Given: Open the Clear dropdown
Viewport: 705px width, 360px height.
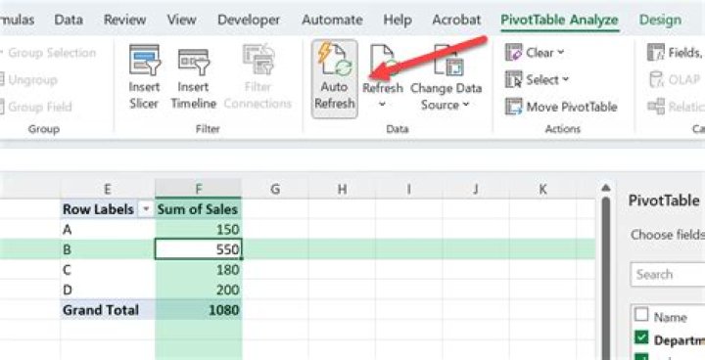Looking at the screenshot, I should point(535,53).
